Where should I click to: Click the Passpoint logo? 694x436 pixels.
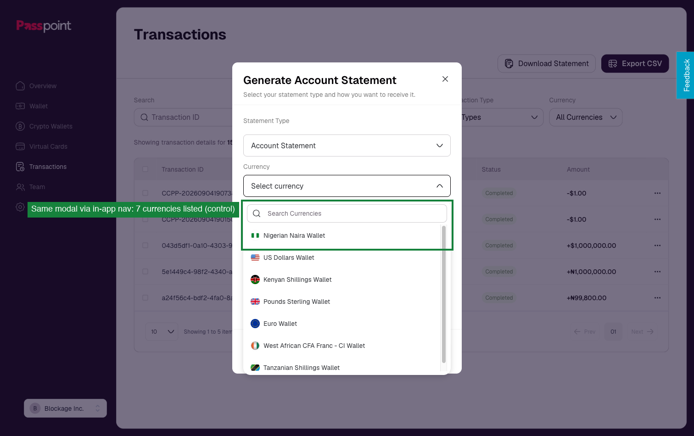[44, 26]
